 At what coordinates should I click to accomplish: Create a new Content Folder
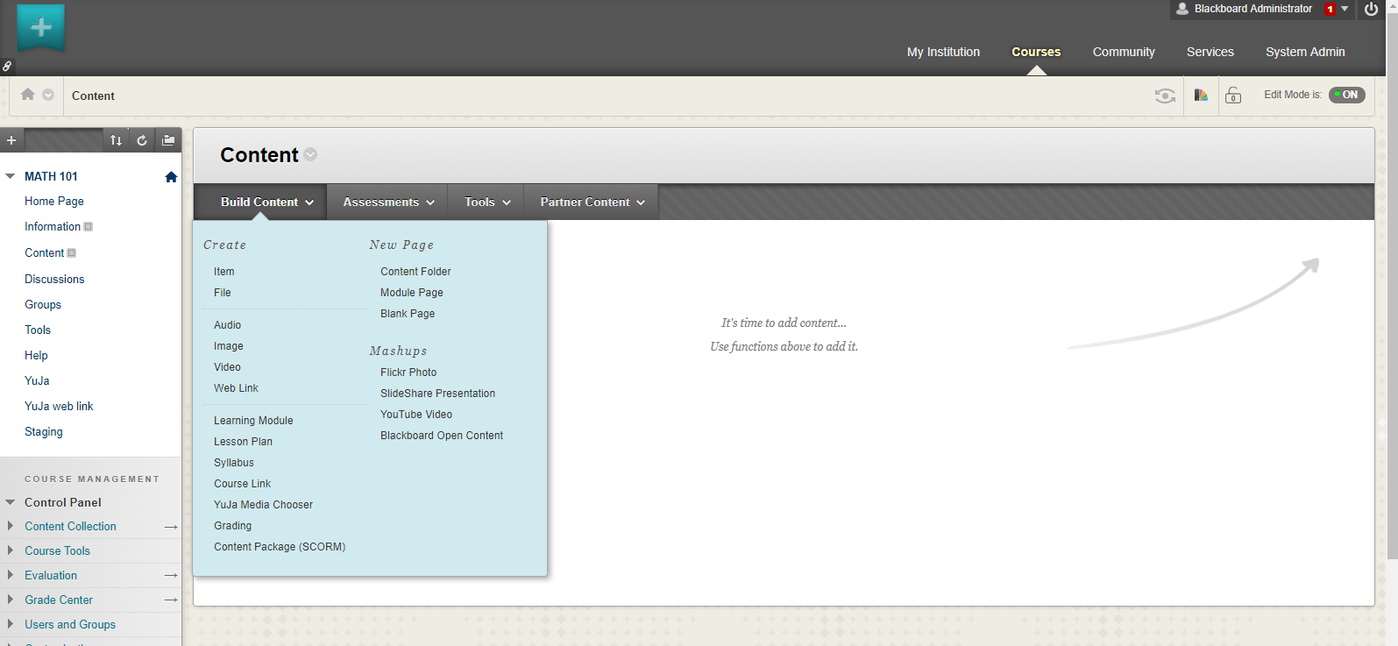click(415, 272)
